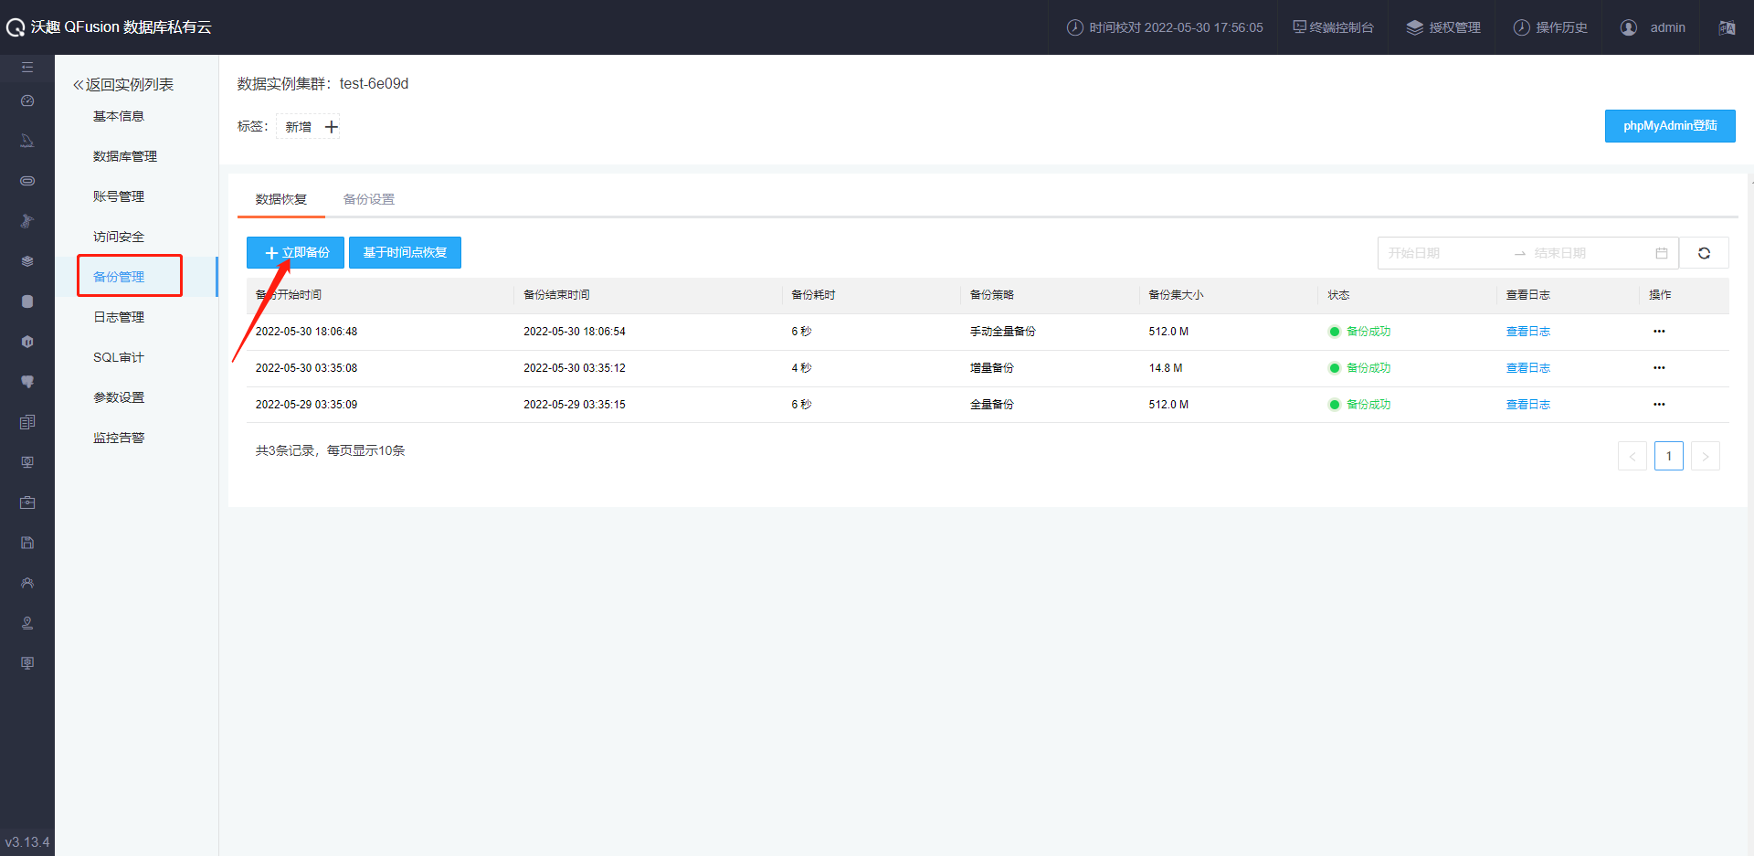Switch to the 数据恢复 tab
This screenshot has height=856, width=1754.
pos(281,199)
